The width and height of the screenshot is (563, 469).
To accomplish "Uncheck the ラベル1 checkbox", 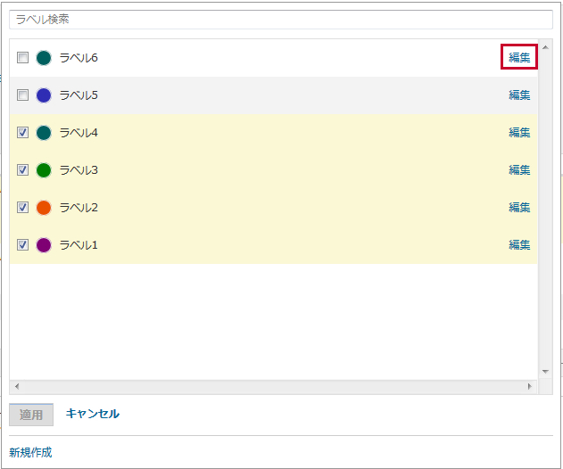I will coord(23,245).
